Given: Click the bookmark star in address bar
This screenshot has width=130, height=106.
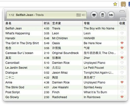Looking at the screenshot, I should point(115,4).
